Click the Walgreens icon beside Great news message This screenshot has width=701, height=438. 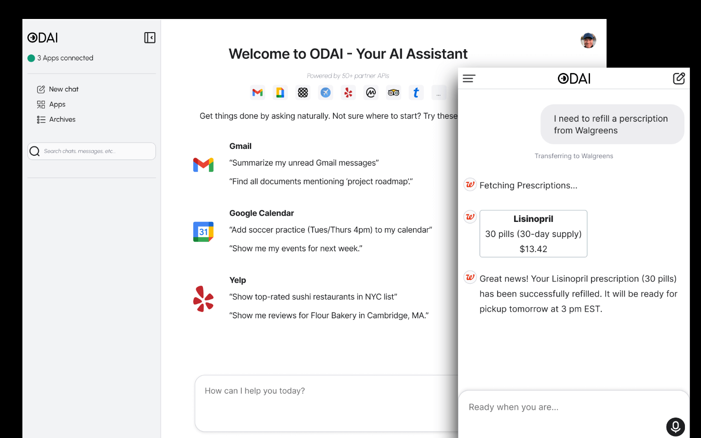470,277
